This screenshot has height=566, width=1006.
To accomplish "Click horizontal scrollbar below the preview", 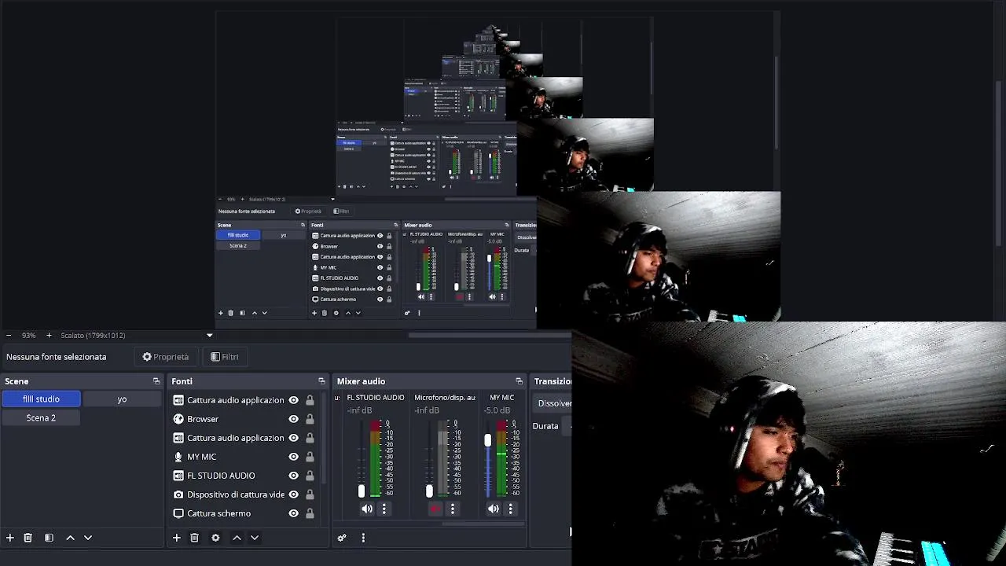I will 490,336.
